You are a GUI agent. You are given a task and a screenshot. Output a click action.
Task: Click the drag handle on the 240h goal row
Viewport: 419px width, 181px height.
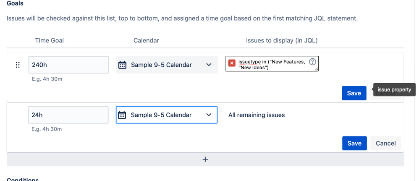pyautogui.click(x=18, y=65)
